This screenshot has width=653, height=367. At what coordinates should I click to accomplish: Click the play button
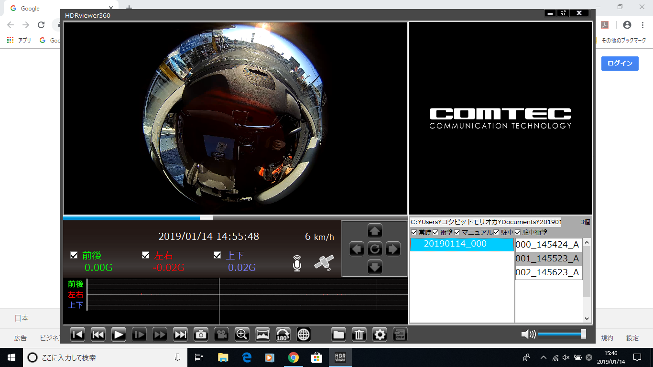pos(119,335)
